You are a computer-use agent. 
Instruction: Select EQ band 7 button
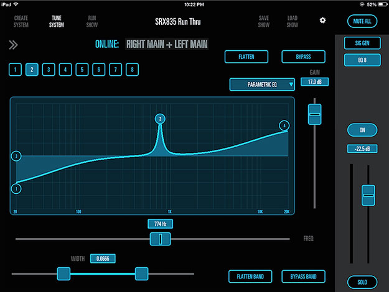(115, 70)
